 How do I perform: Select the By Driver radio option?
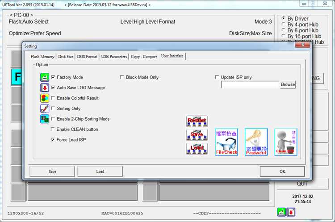click(x=284, y=18)
